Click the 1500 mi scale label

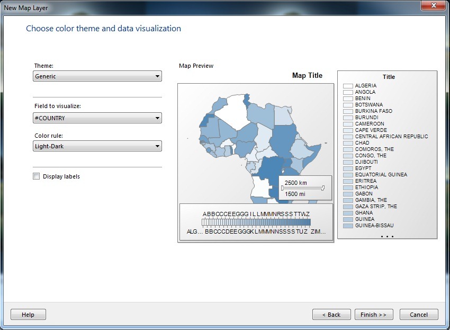coord(295,194)
